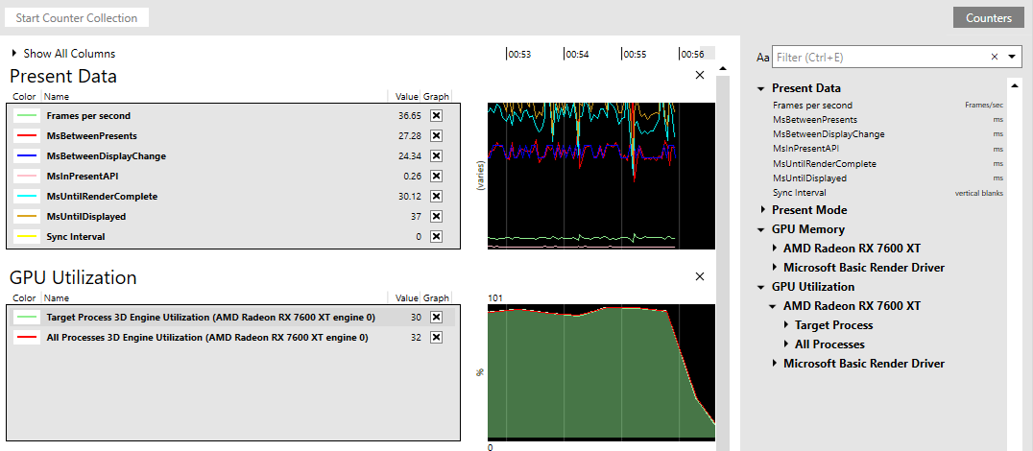Disable graph for All Processes 3D Engine

pos(436,338)
